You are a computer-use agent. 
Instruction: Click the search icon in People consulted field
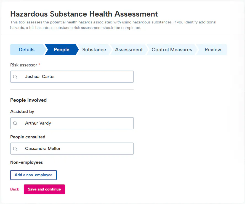pyautogui.click(x=15, y=149)
